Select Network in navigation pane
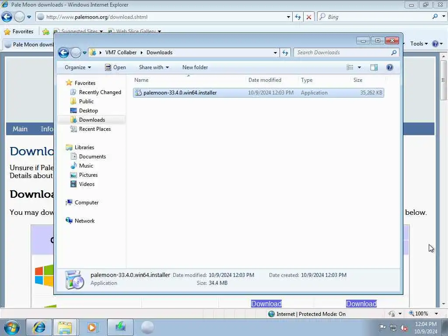448x336 pixels. click(84, 221)
